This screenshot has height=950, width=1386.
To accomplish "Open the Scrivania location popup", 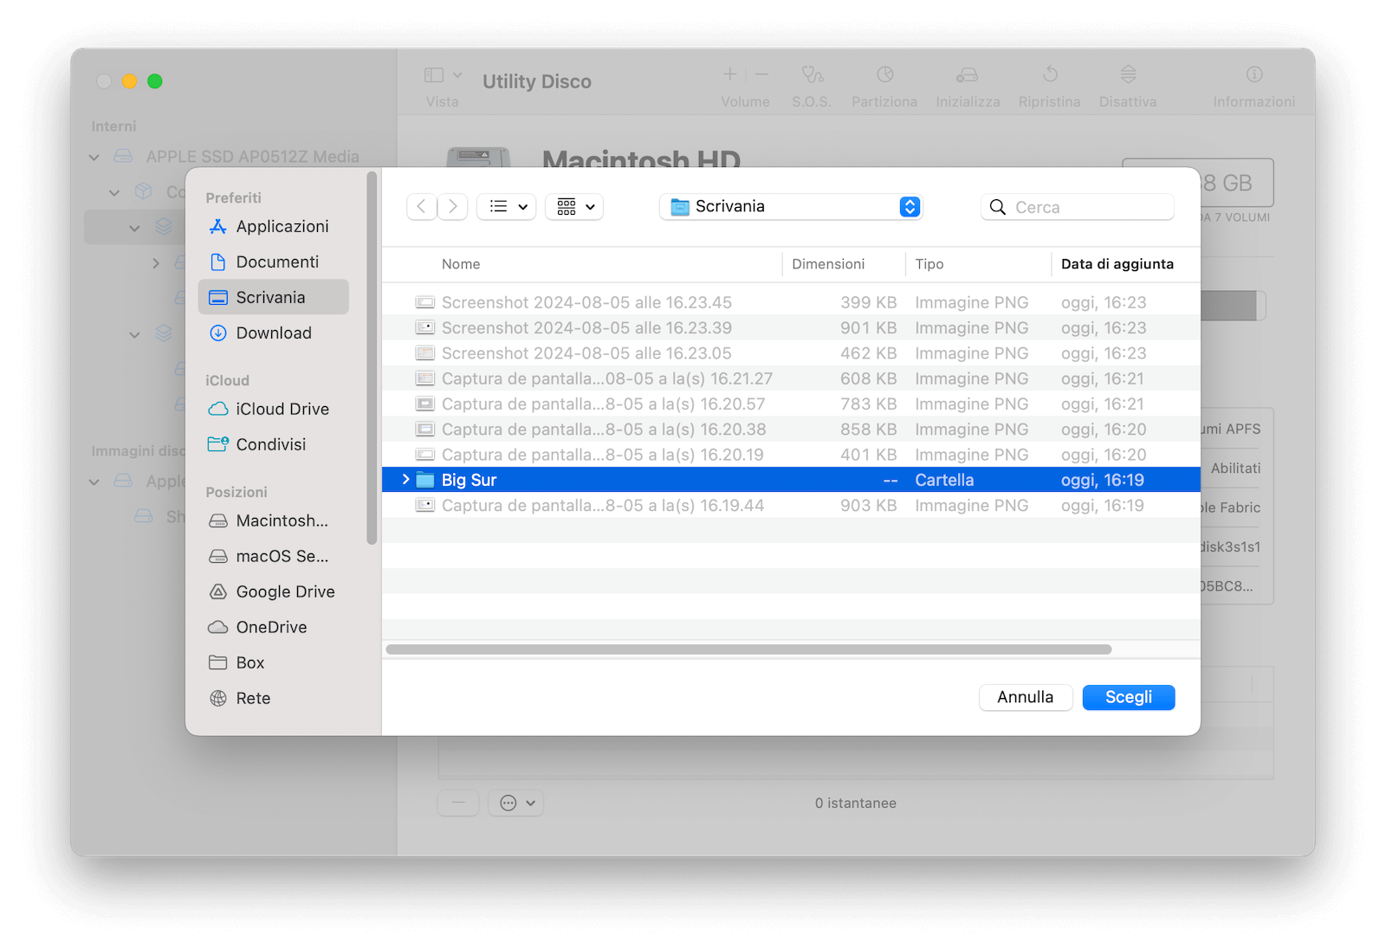I will (x=791, y=206).
